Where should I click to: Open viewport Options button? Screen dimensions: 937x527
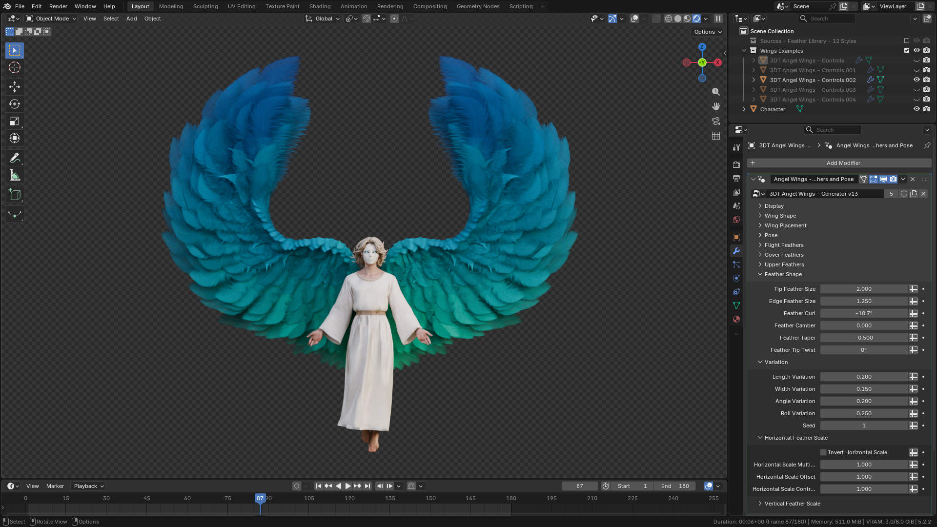[x=708, y=32]
